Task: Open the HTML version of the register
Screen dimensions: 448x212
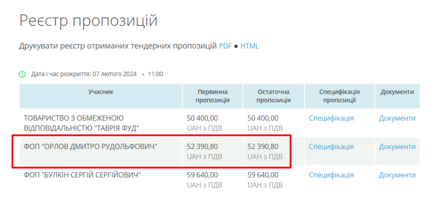Action: [249, 46]
